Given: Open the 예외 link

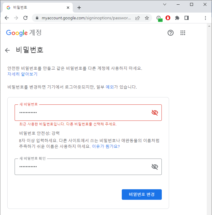Looking at the screenshot, I should click(x=110, y=87).
